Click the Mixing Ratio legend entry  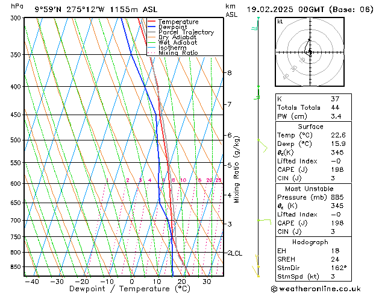pos(173,52)
